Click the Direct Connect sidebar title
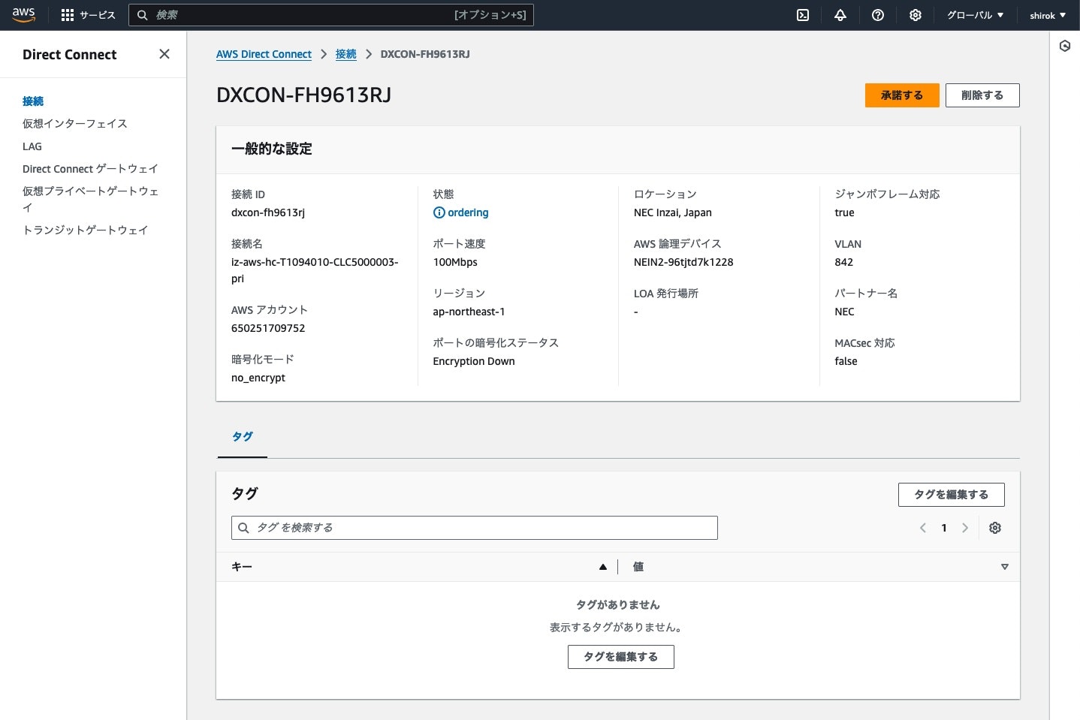This screenshot has height=720, width=1080. (x=70, y=55)
